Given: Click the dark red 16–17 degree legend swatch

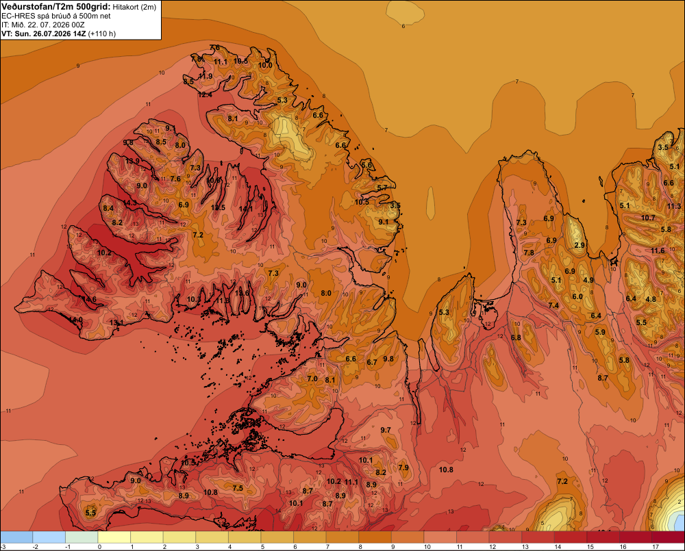Looking at the screenshot, I should pyautogui.click(x=636, y=537).
